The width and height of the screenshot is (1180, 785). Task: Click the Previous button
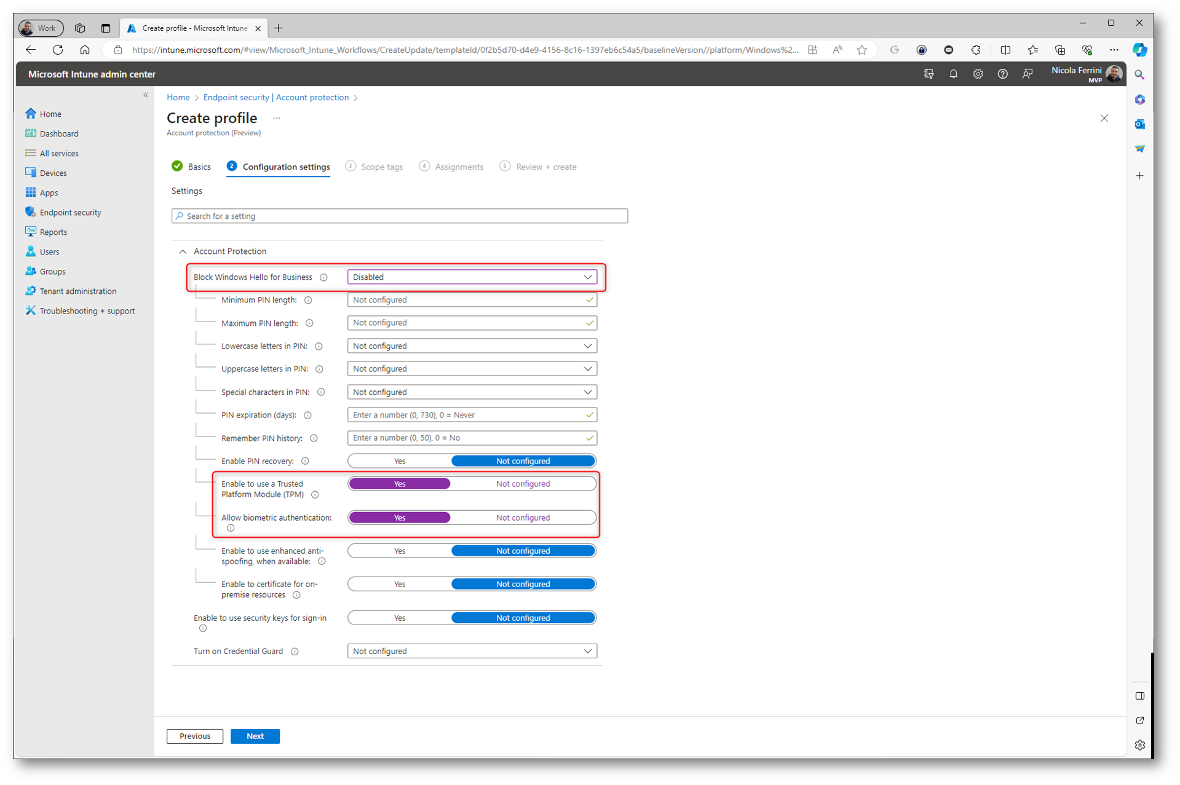[195, 736]
